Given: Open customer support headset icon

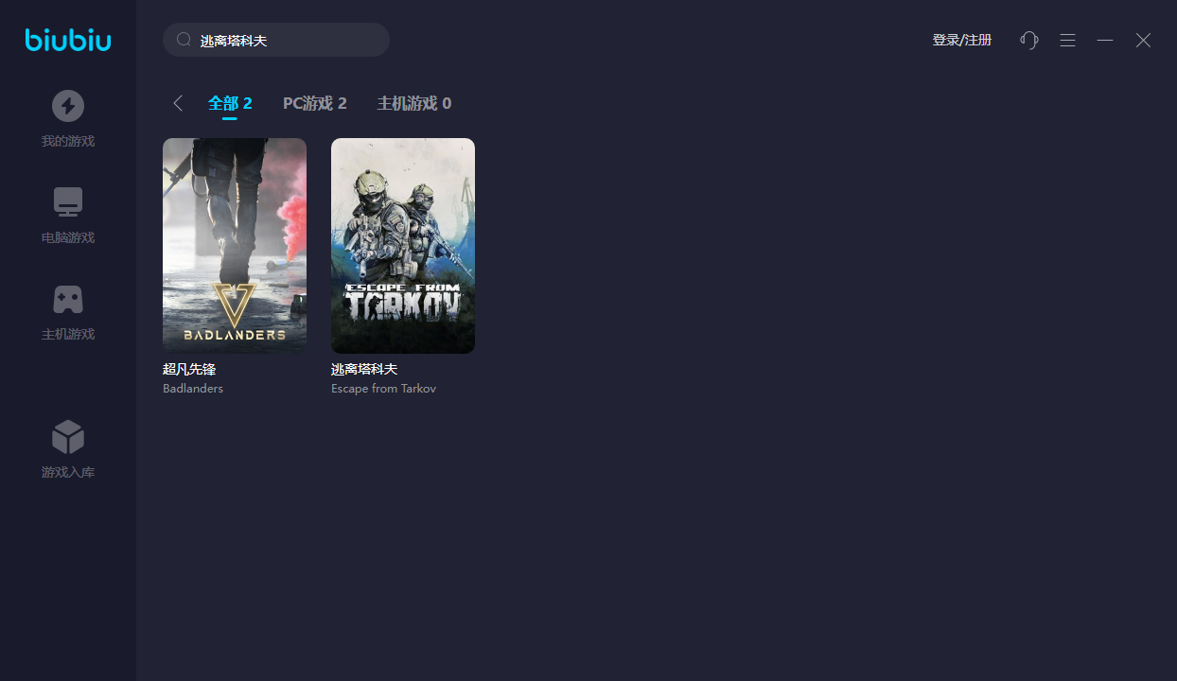Looking at the screenshot, I should click(1029, 40).
